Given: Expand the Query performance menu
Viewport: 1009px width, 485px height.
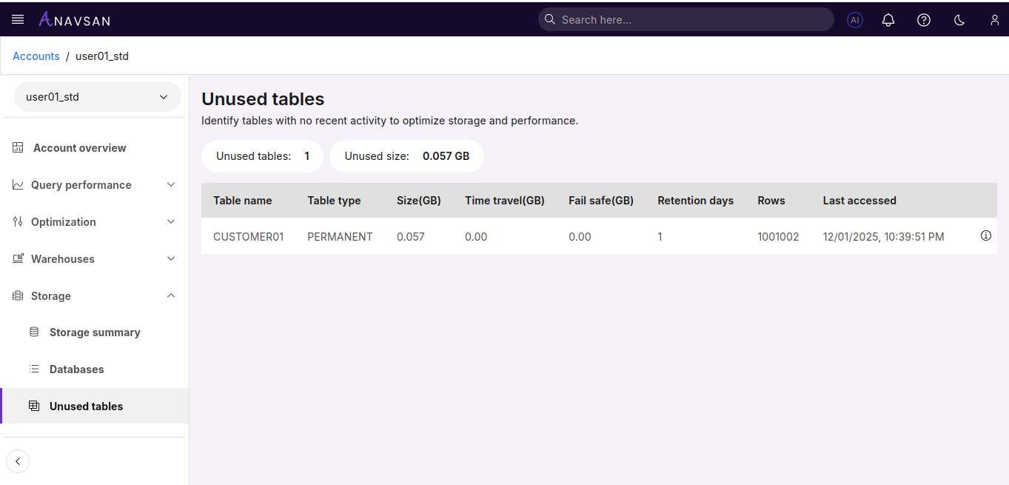Looking at the screenshot, I should (171, 184).
